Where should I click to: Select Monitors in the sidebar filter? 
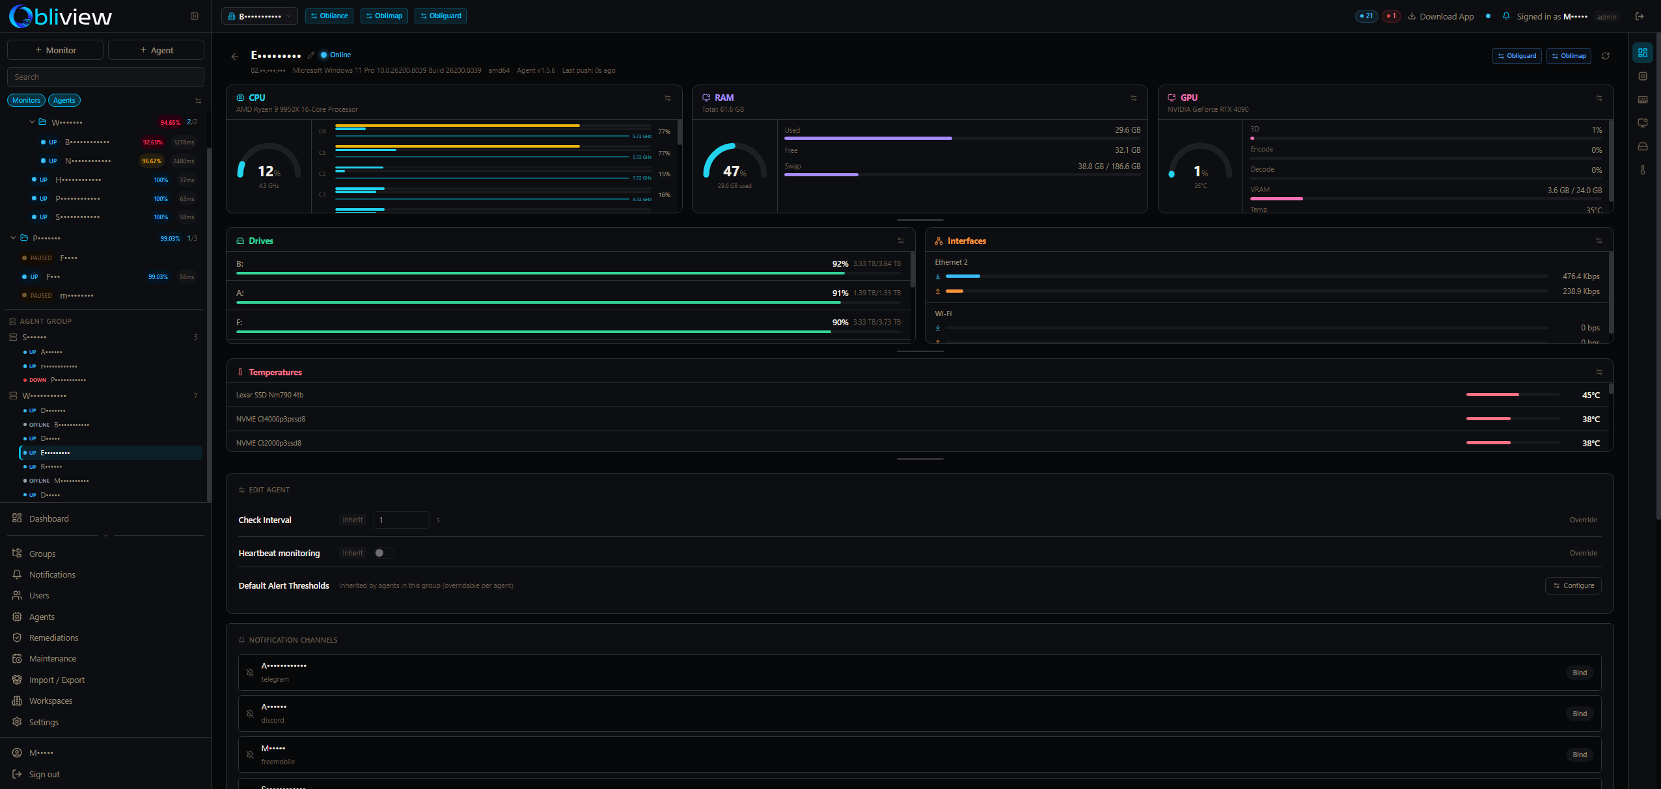click(x=26, y=100)
